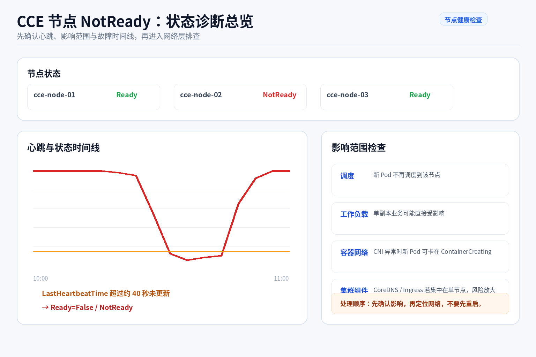536x357 pixels.
Task: Click the red NotReady status label
Action: [280, 95]
